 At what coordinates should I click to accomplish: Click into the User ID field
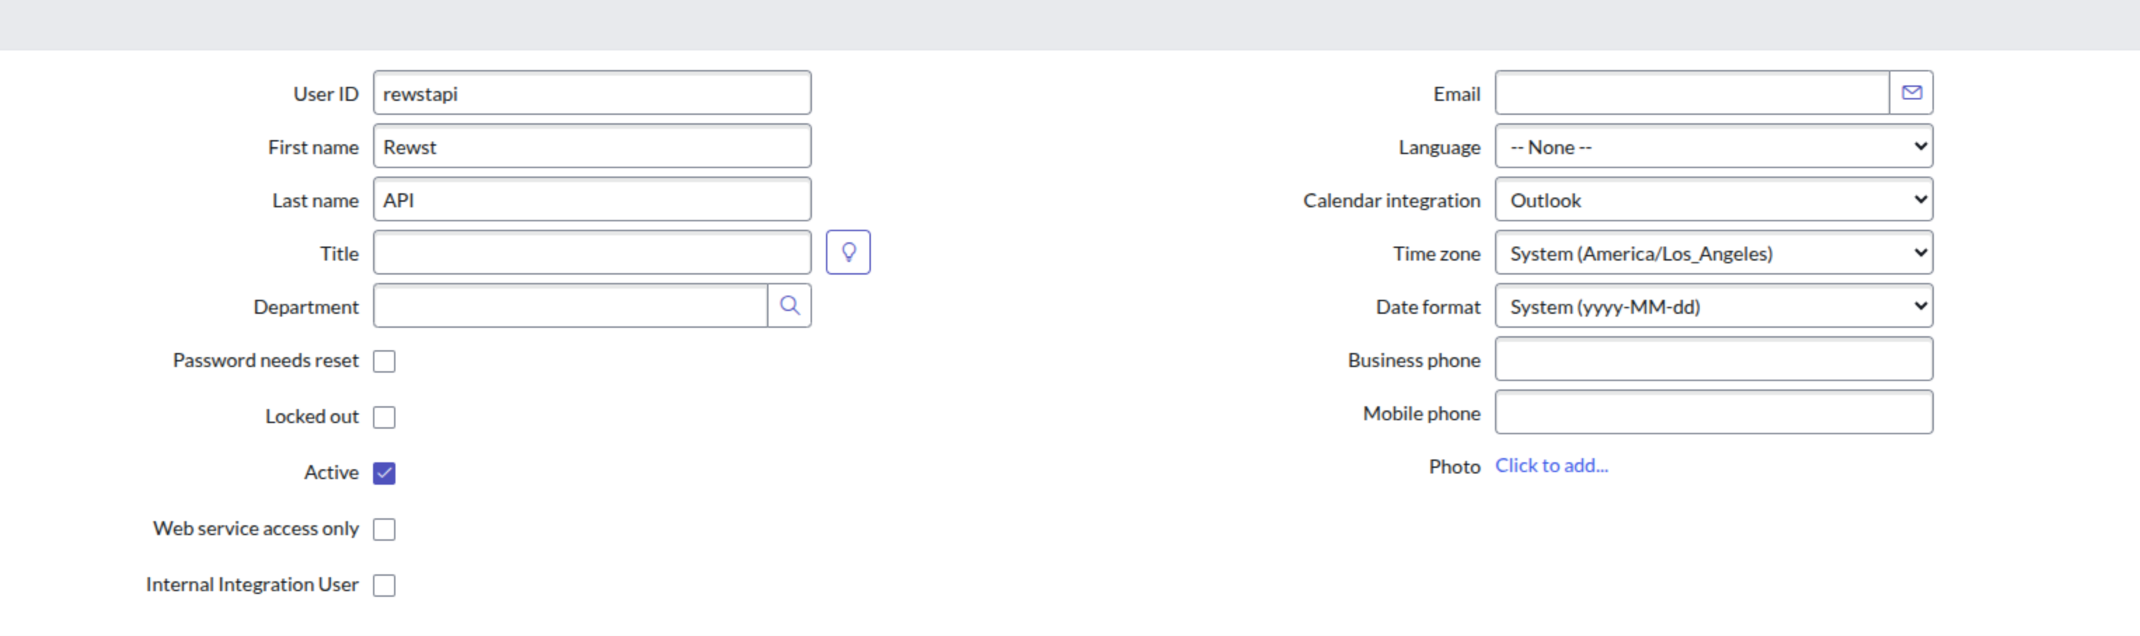click(592, 93)
